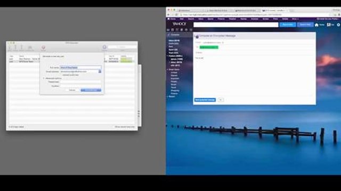Open the Drafts folder
341x191 pixels.
point(173,44)
